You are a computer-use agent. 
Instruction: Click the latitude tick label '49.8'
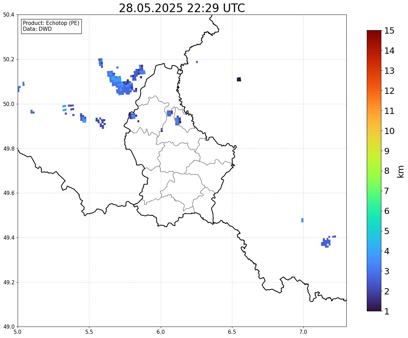[9, 149]
